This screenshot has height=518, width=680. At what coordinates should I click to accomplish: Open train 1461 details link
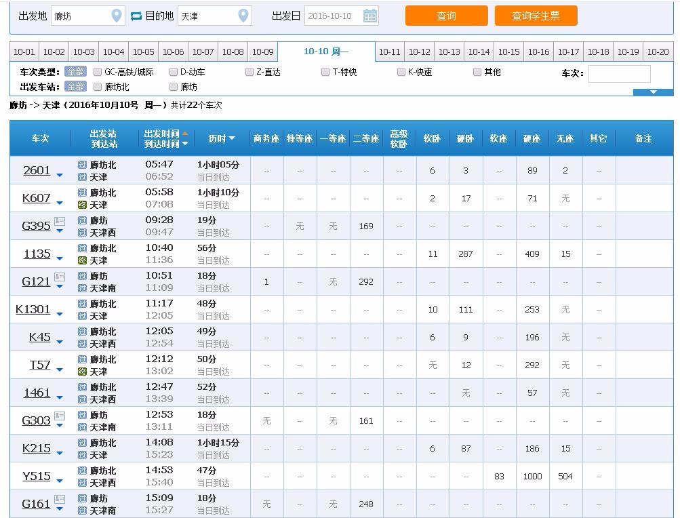tap(37, 393)
